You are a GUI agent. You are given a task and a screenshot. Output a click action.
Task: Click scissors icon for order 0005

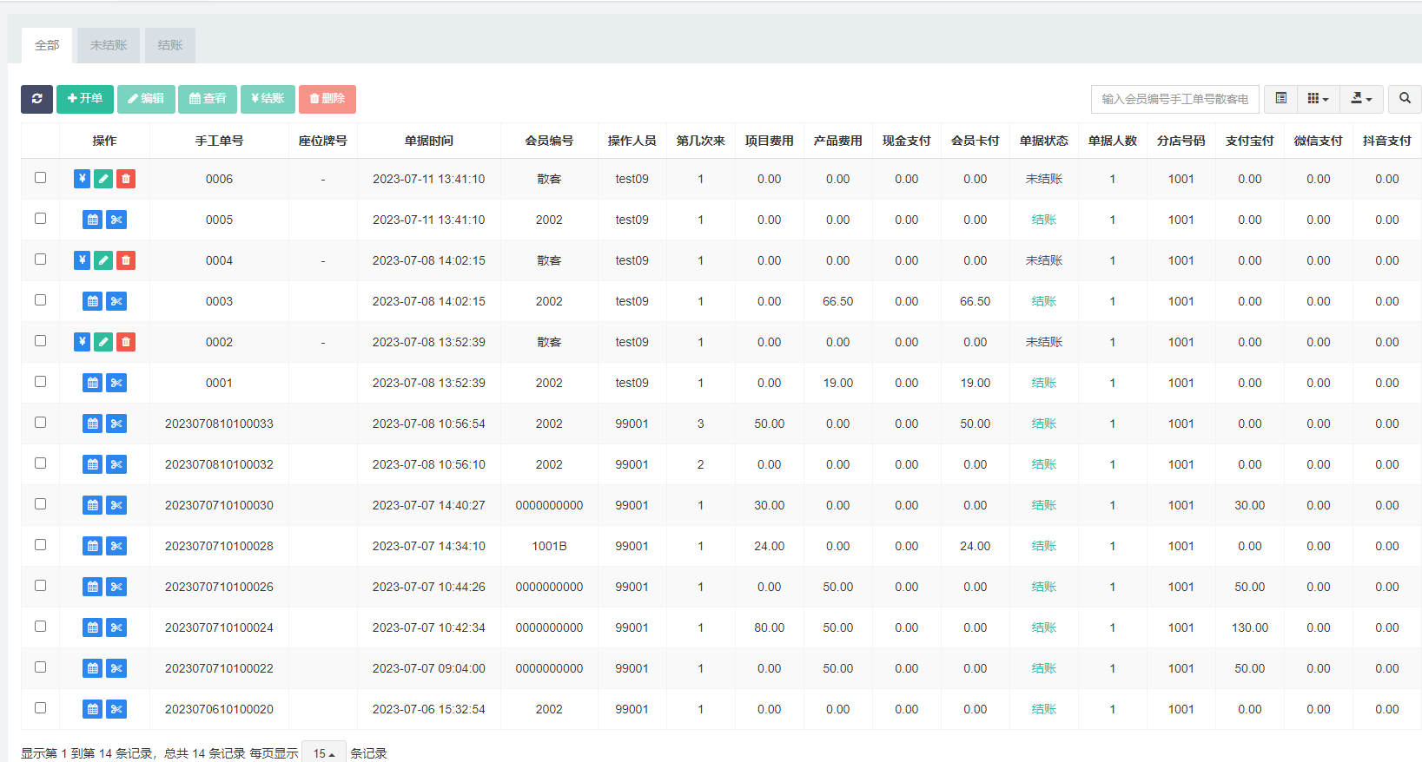point(116,220)
